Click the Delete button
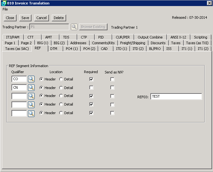Screen dimensions: 213x172 58,18
